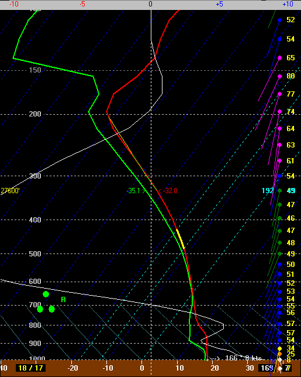
Task: Click the 30 value on temperature axis
Action: point(250,368)
